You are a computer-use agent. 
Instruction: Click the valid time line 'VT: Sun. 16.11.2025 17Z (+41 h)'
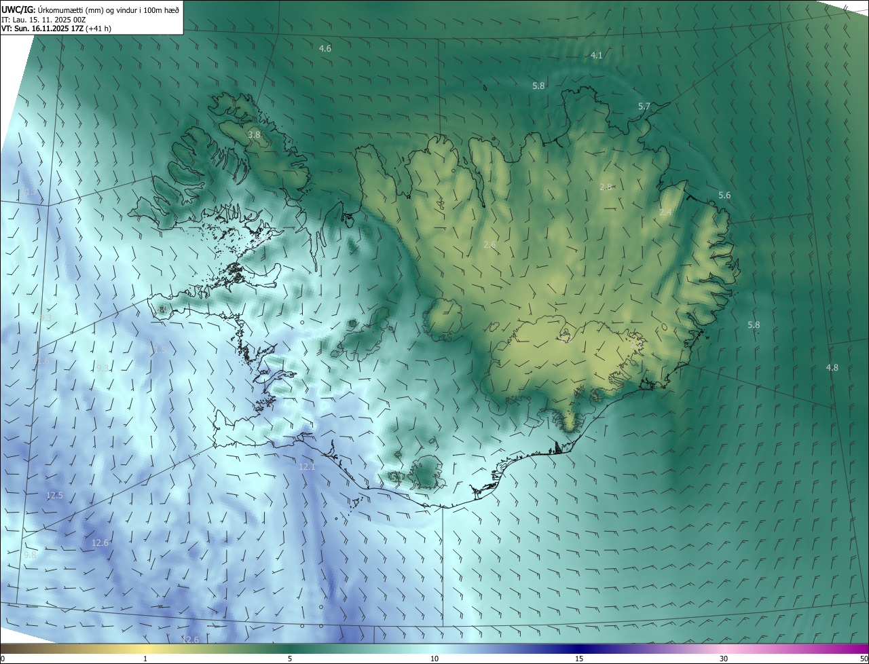pos(56,29)
